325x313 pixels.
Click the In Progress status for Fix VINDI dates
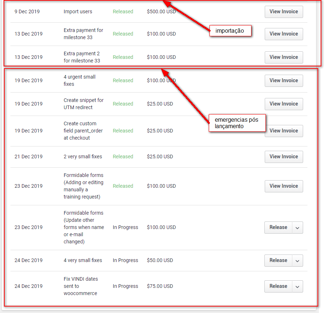click(125, 286)
